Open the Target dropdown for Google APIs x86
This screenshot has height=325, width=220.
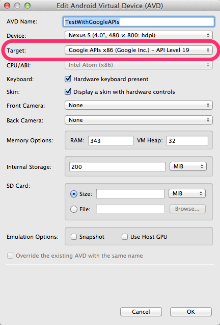click(x=139, y=50)
